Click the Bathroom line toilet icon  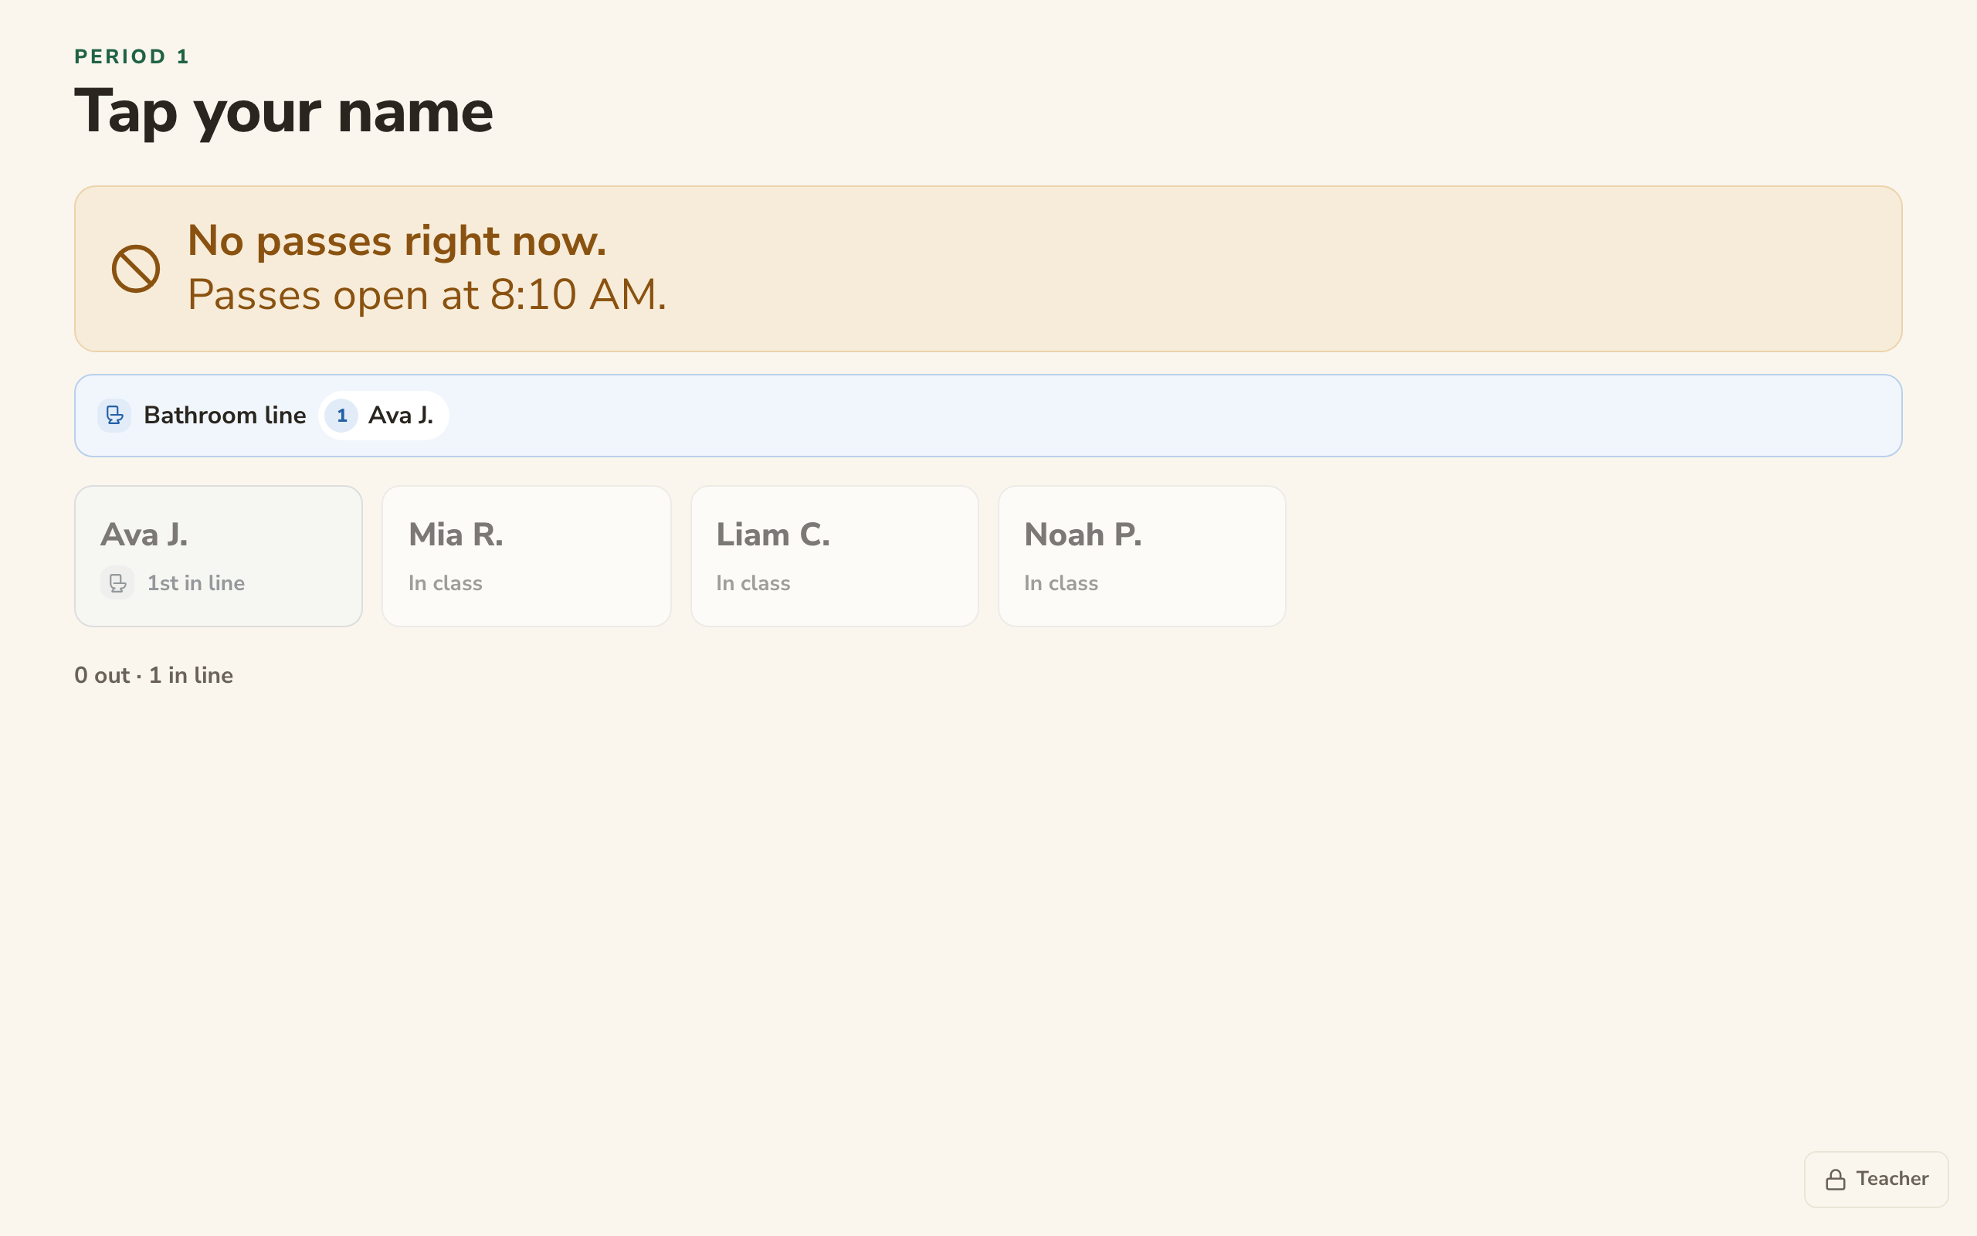pos(114,416)
